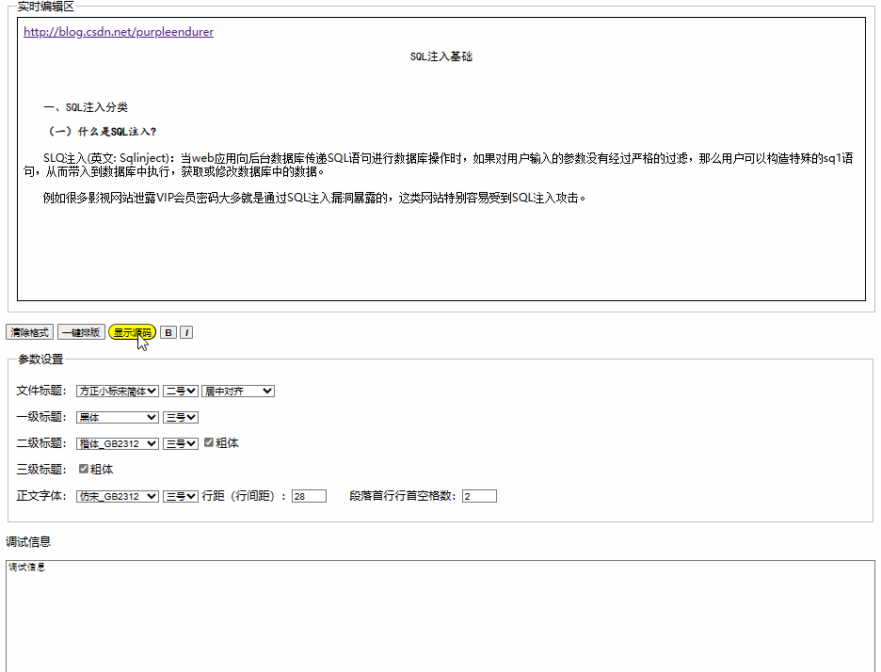Open the 居中对齐 alignment dropdown
The height and width of the screenshot is (672, 881).
click(237, 390)
